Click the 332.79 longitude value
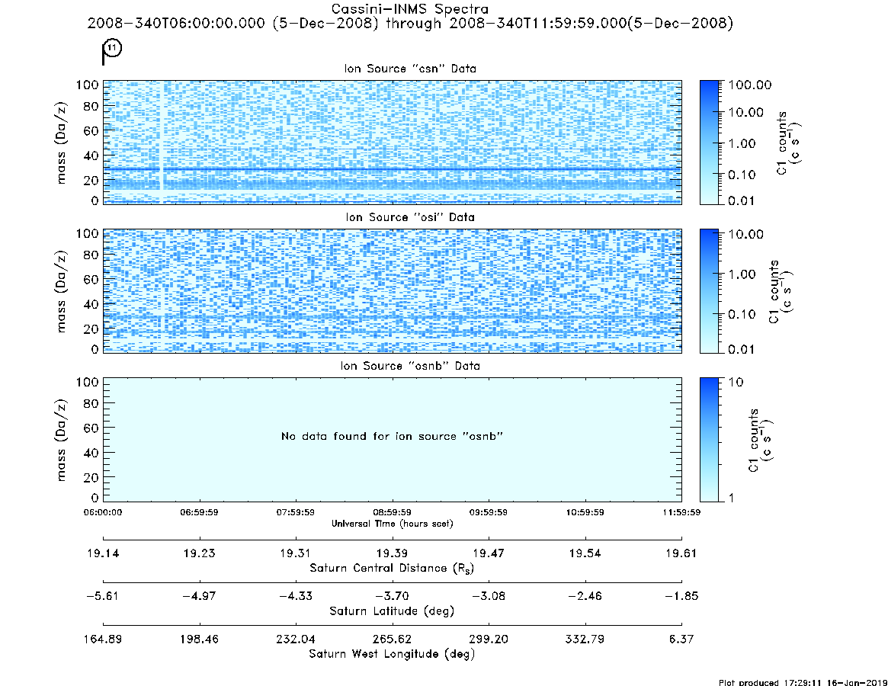The height and width of the screenshot is (686, 888). tap(585, 639)
